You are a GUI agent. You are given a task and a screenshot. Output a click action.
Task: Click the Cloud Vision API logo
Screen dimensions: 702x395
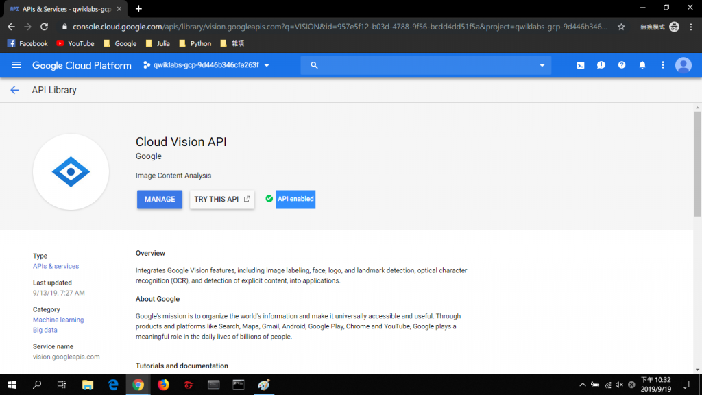(x=71, y=171)
